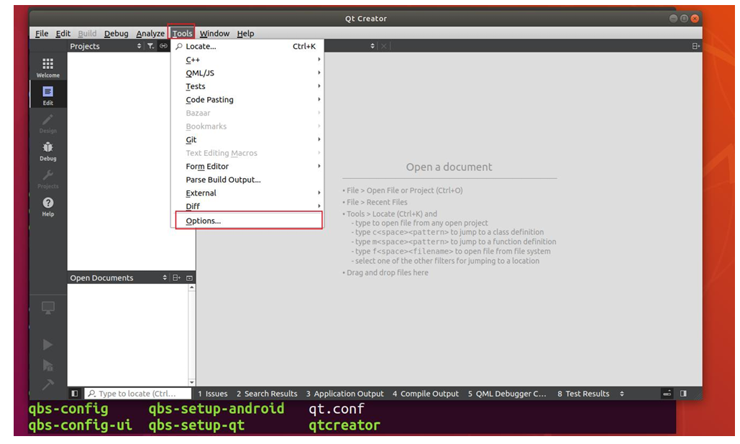Open the Edit menu
The image size is (740, 444).
[x=63, y=33]
